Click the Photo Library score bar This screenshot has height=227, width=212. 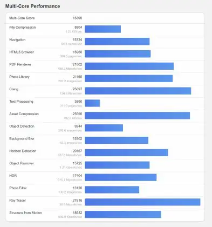click(128, 78)
